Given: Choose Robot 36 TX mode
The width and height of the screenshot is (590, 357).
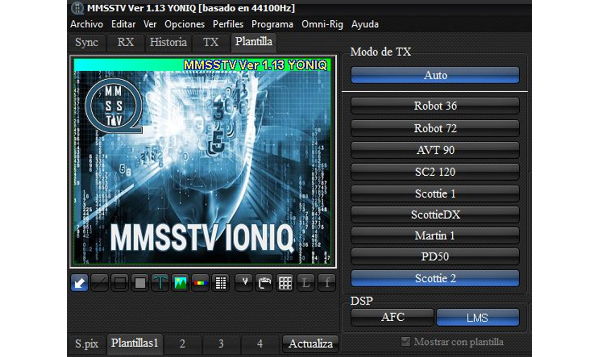Looking at the screenshot, I should [x=435, y=106].
